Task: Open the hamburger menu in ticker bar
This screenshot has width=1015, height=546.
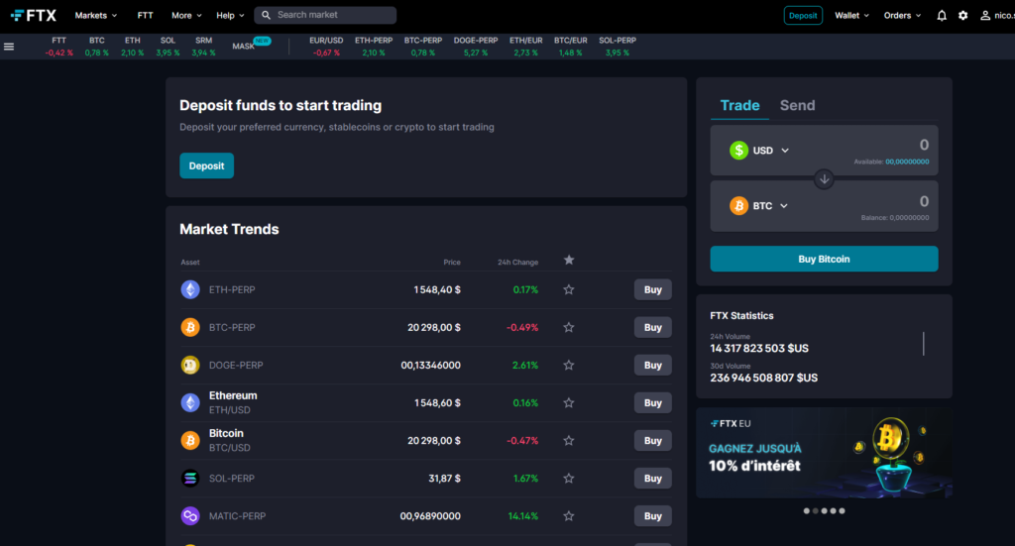Action: pos(9,47)
